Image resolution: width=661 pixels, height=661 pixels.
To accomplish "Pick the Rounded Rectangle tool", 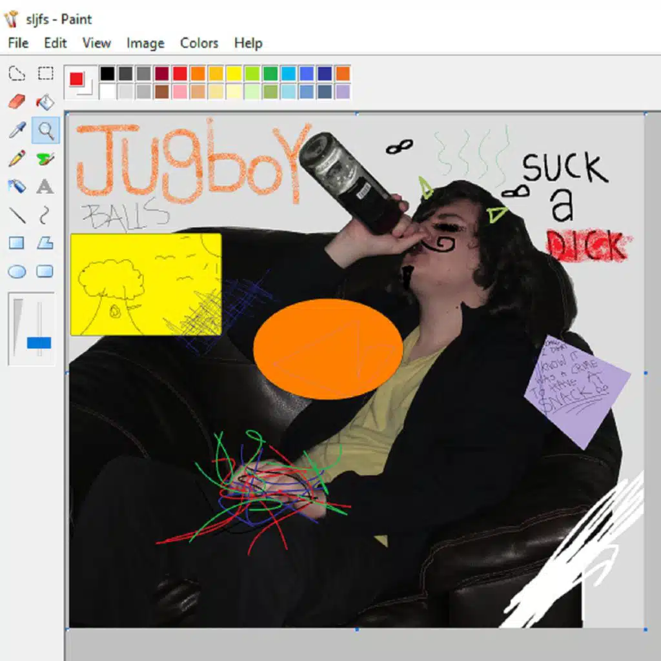I will pos(45,271).
